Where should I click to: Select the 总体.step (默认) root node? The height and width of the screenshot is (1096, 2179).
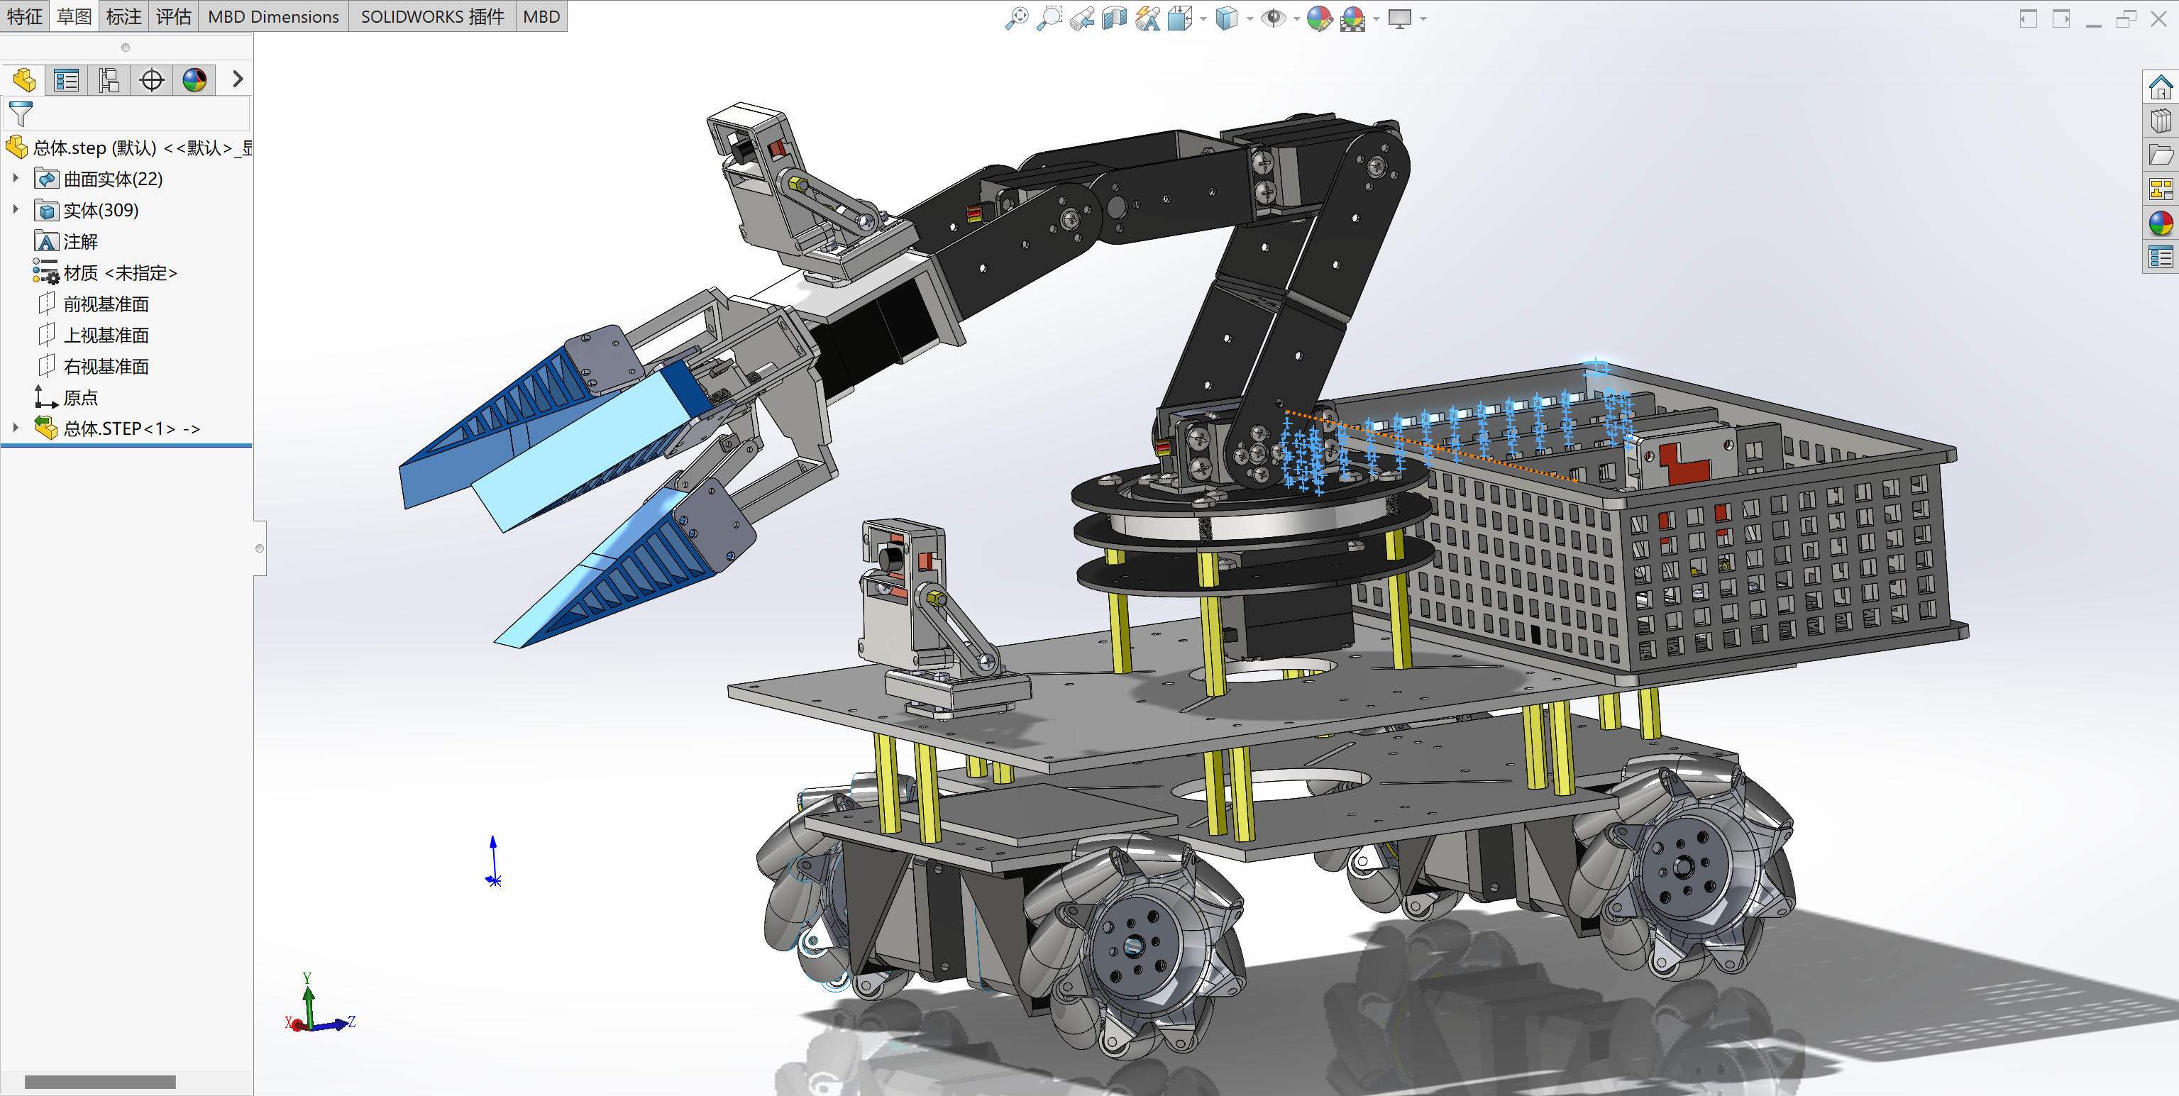[x=127, y=148]
